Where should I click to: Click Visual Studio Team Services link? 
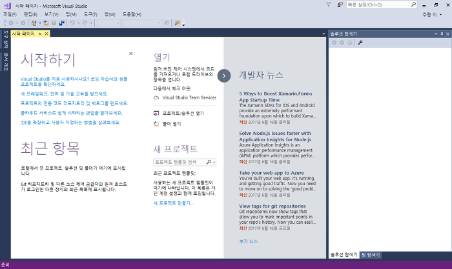pyautogui.click(x=189, y=97)
